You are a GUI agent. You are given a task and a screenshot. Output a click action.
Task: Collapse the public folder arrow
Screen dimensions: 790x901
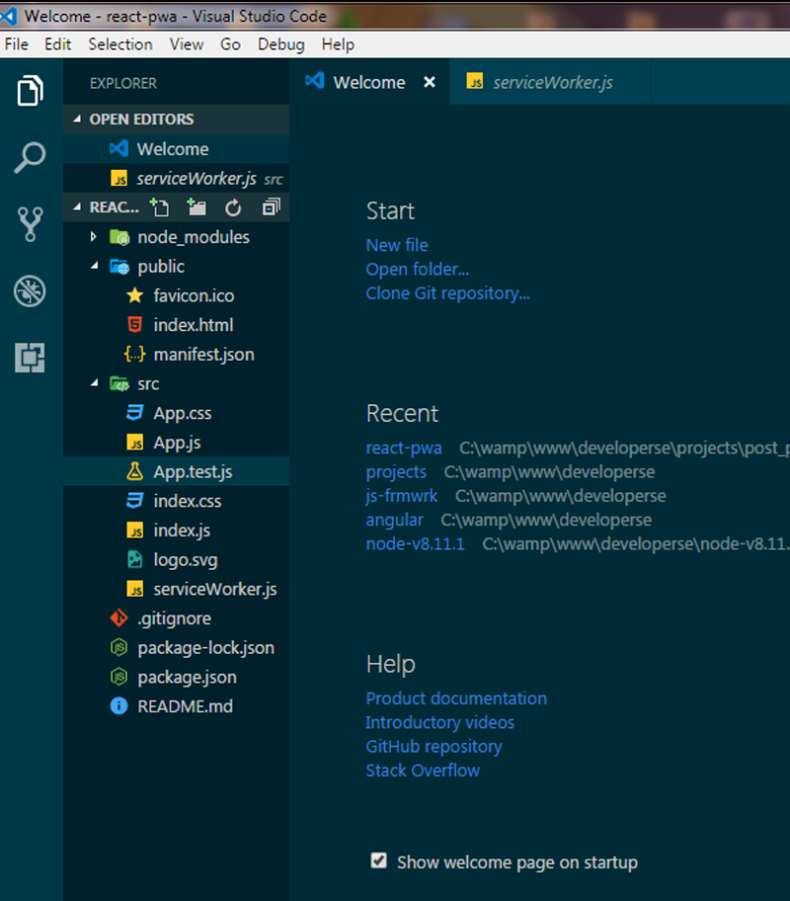(94, 266)
